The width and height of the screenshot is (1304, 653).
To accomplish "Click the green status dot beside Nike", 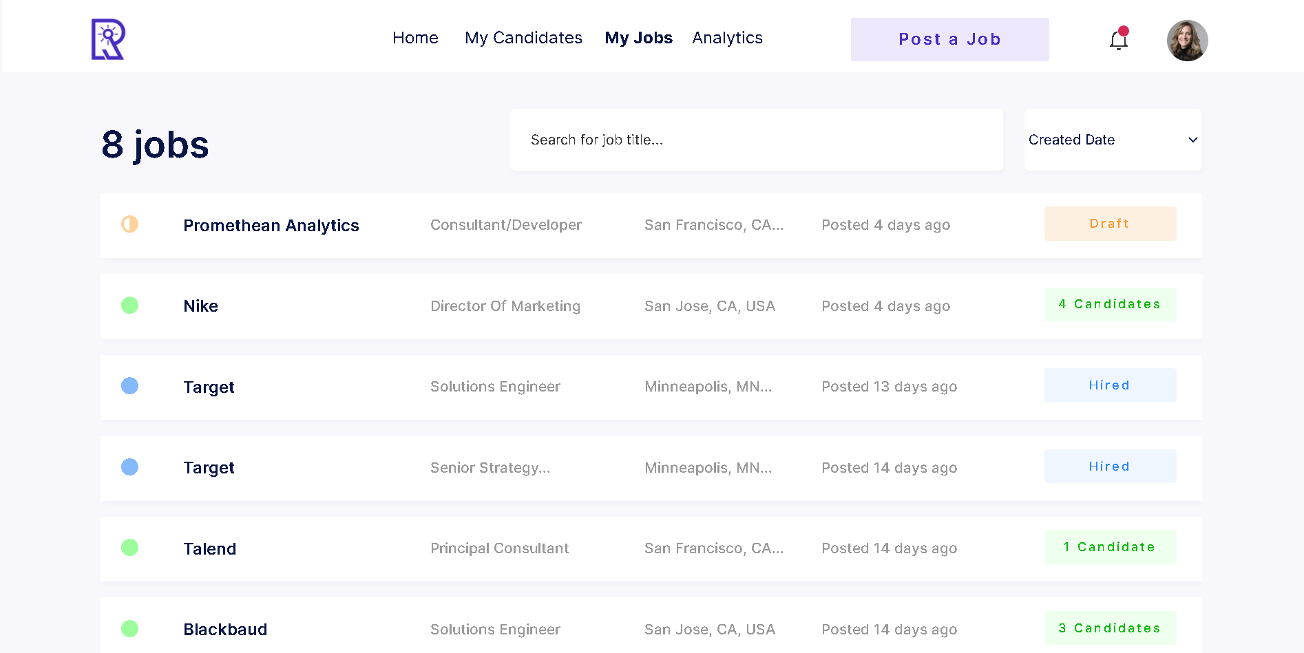I will [x=129, y=306].
